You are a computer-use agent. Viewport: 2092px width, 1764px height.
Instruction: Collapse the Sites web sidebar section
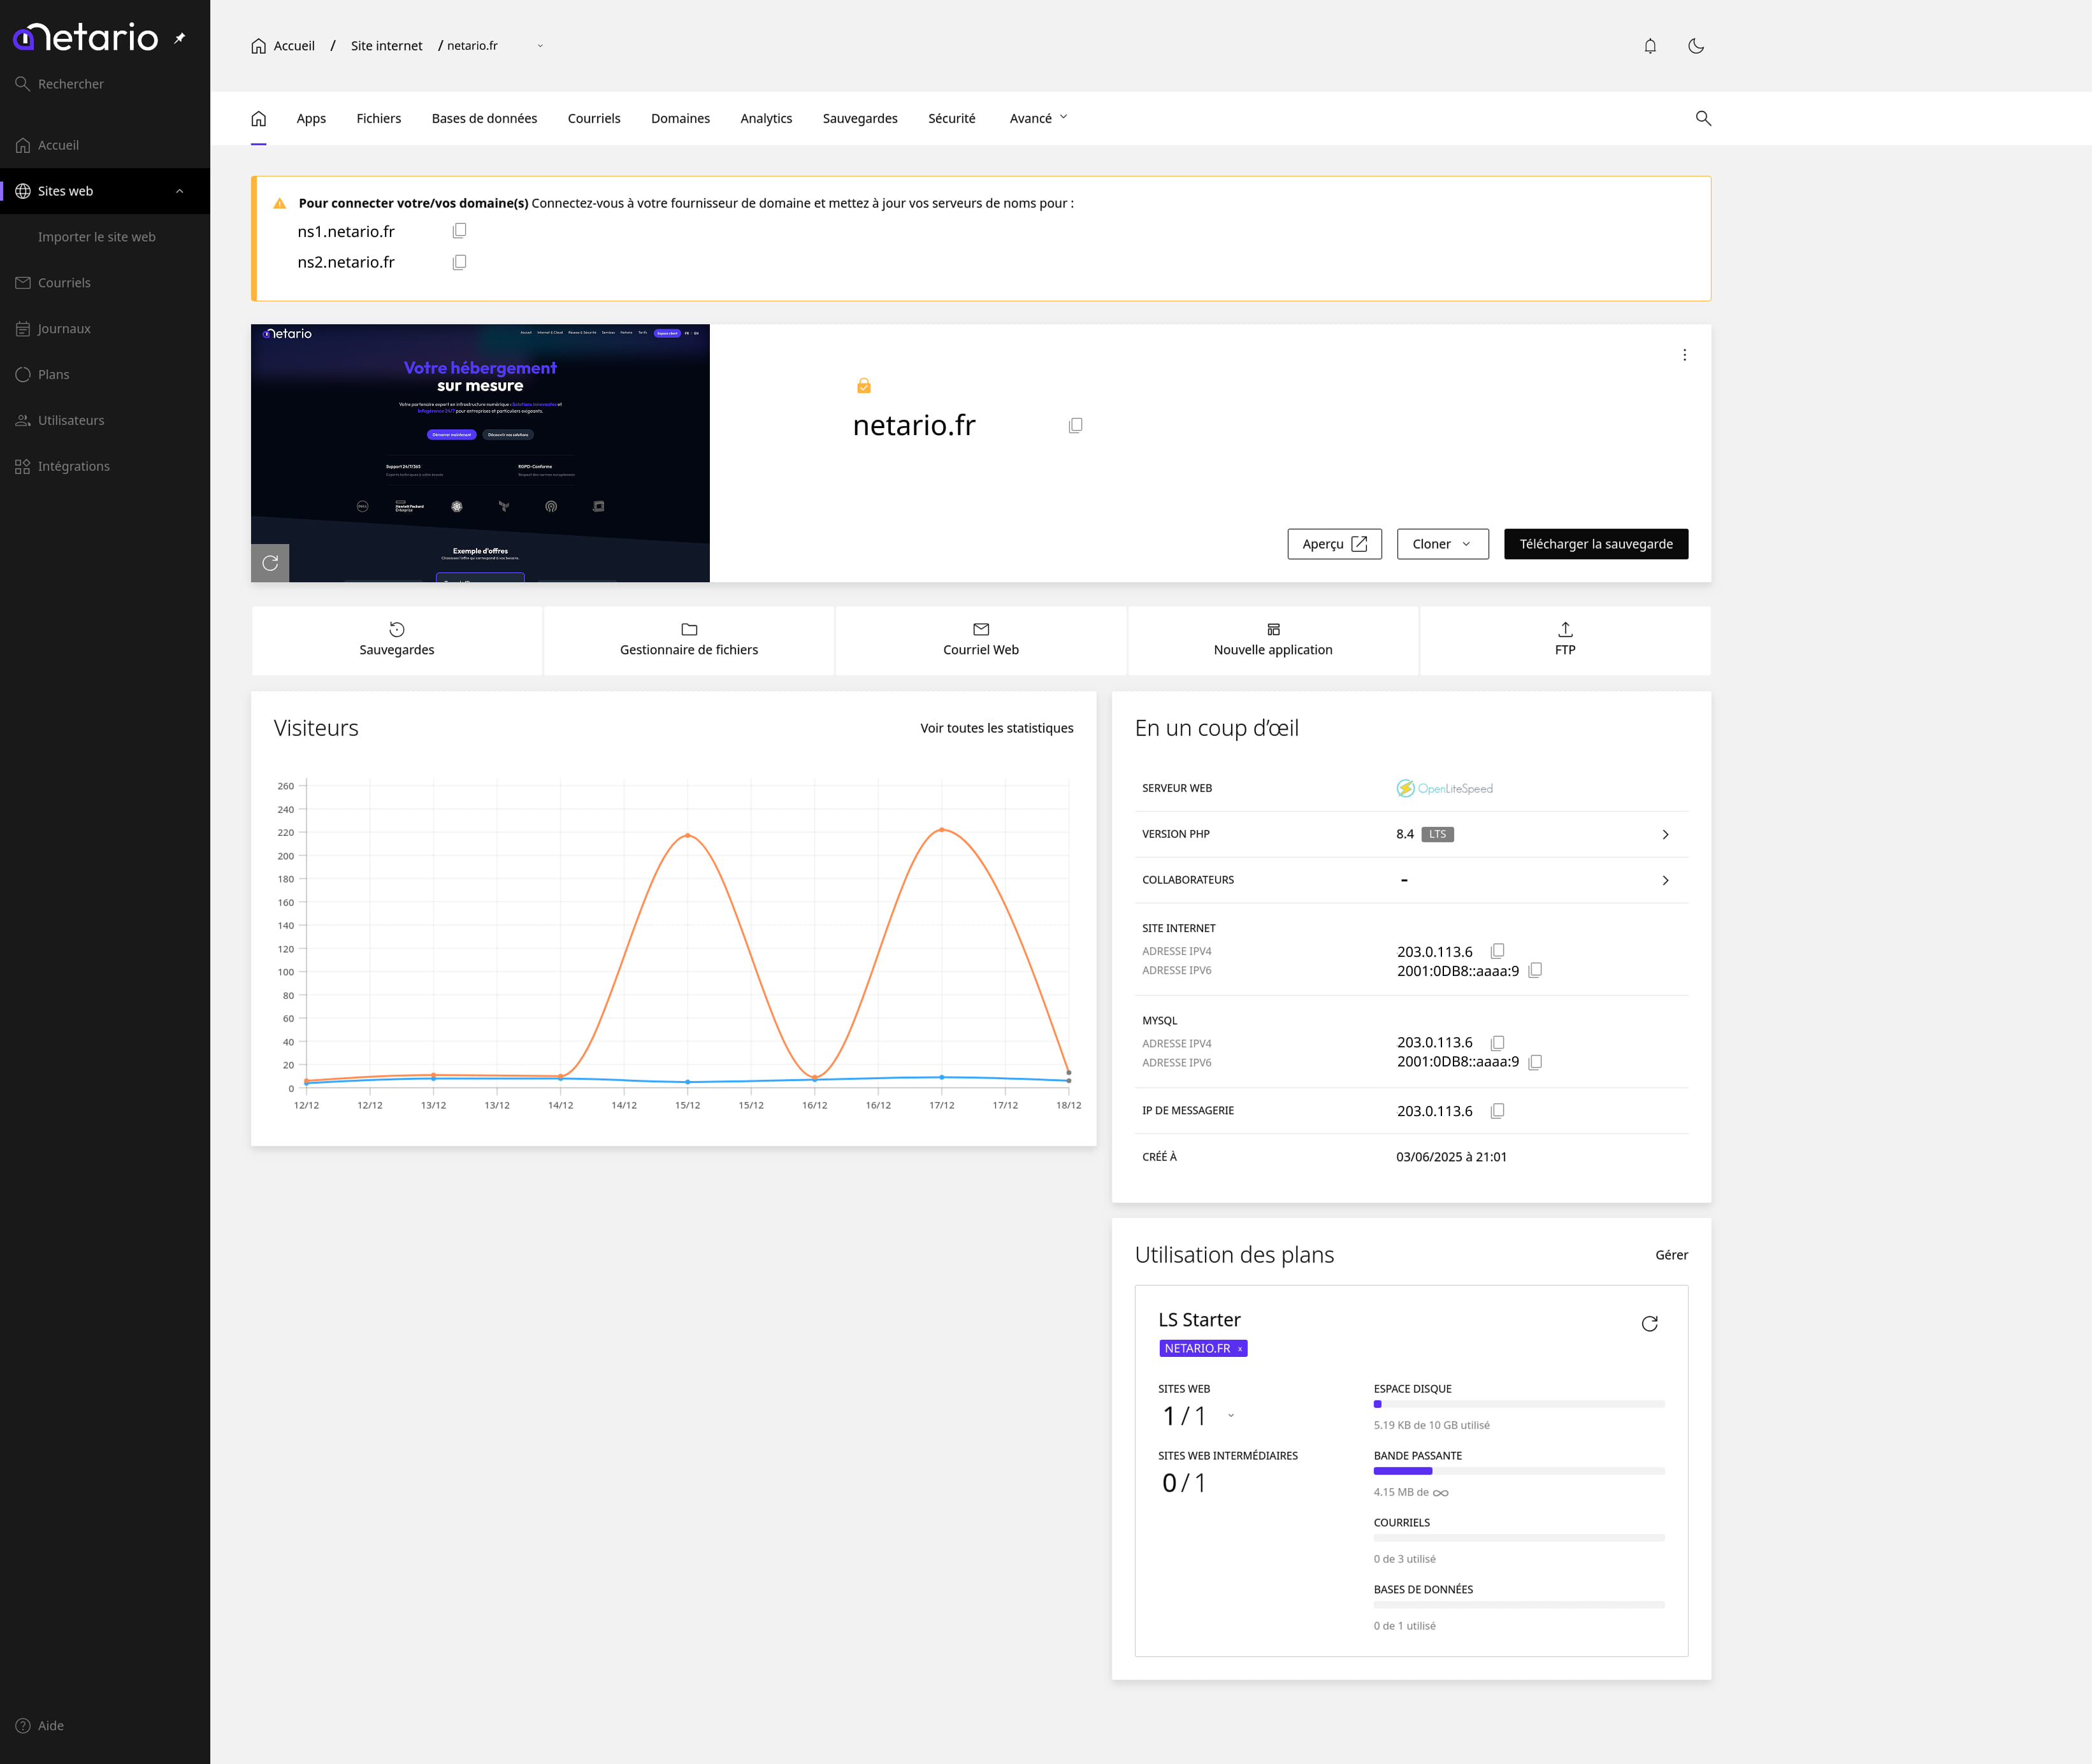[179, 190]
